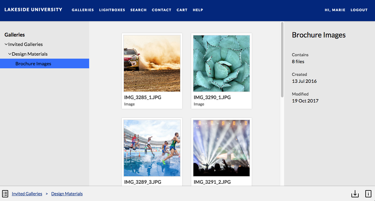375x201 pixels.
Task: Open the agave plant thumbnail IMG_3290_1.JPG
Action: pos(221,63)
